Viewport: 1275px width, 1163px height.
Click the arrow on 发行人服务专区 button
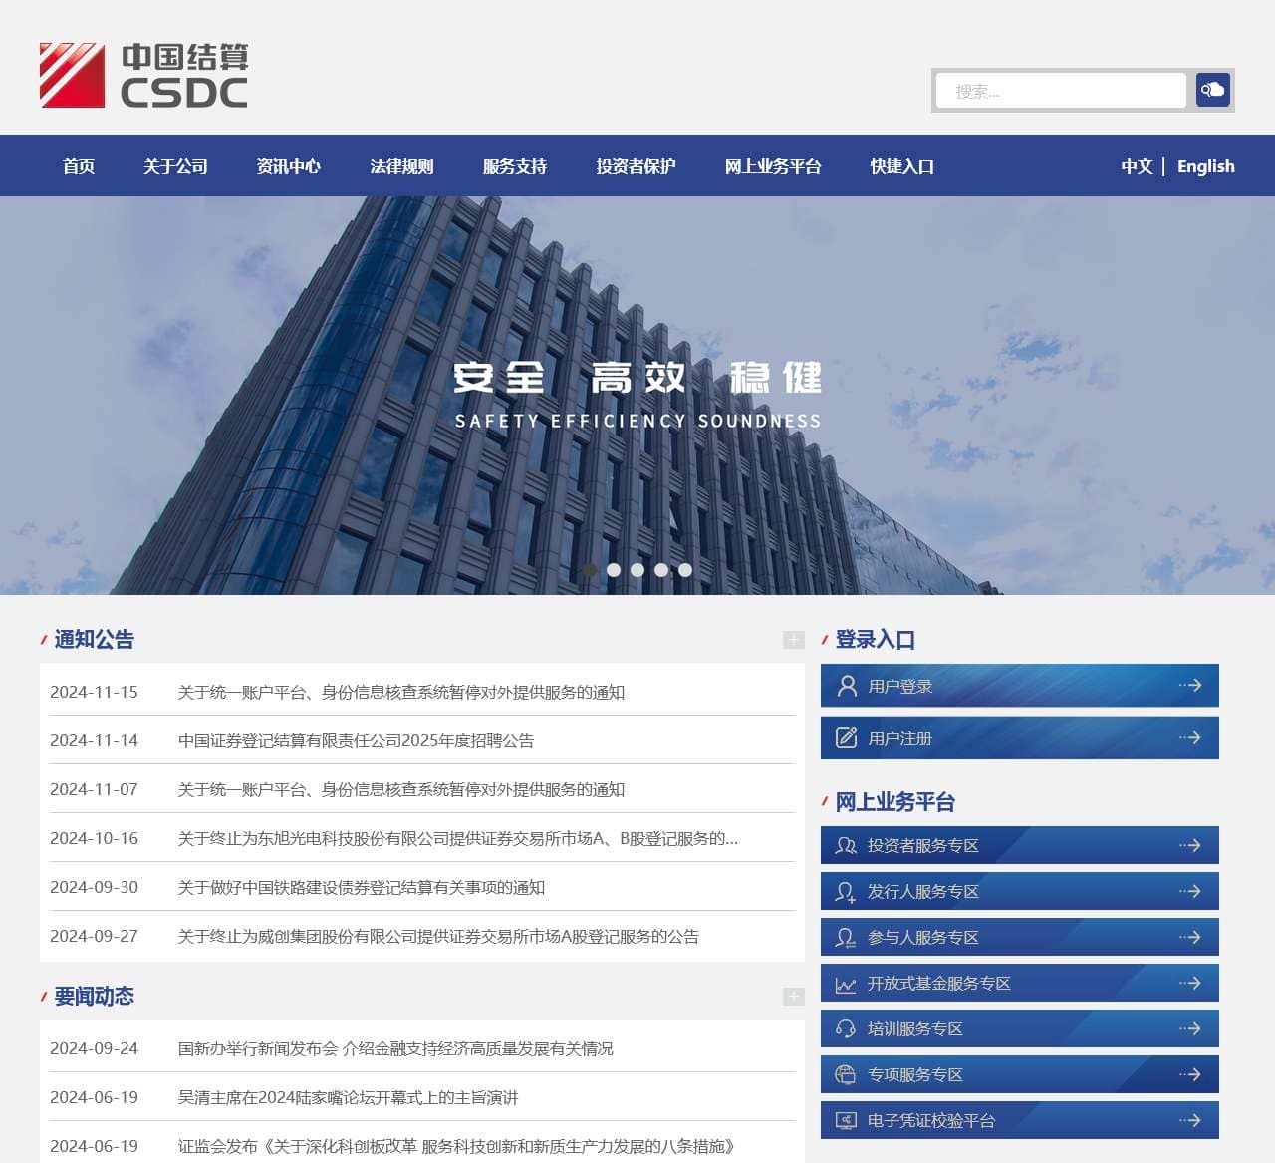pos(1189,891)
